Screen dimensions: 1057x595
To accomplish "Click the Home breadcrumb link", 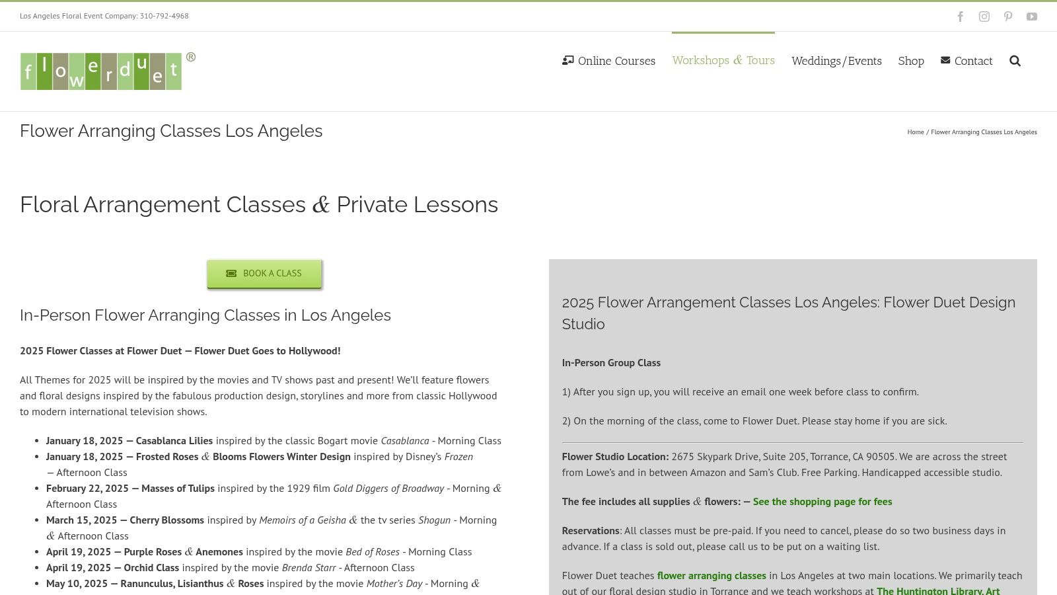I will point(916,132).
